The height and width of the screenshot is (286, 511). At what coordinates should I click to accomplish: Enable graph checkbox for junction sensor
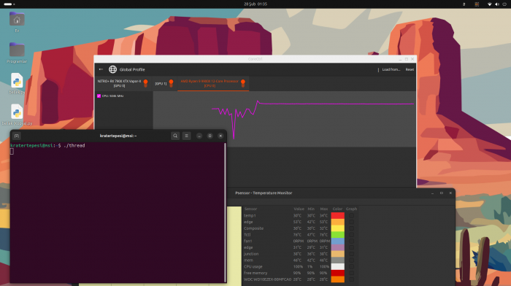pyautogui.click(x=351, y=254)
